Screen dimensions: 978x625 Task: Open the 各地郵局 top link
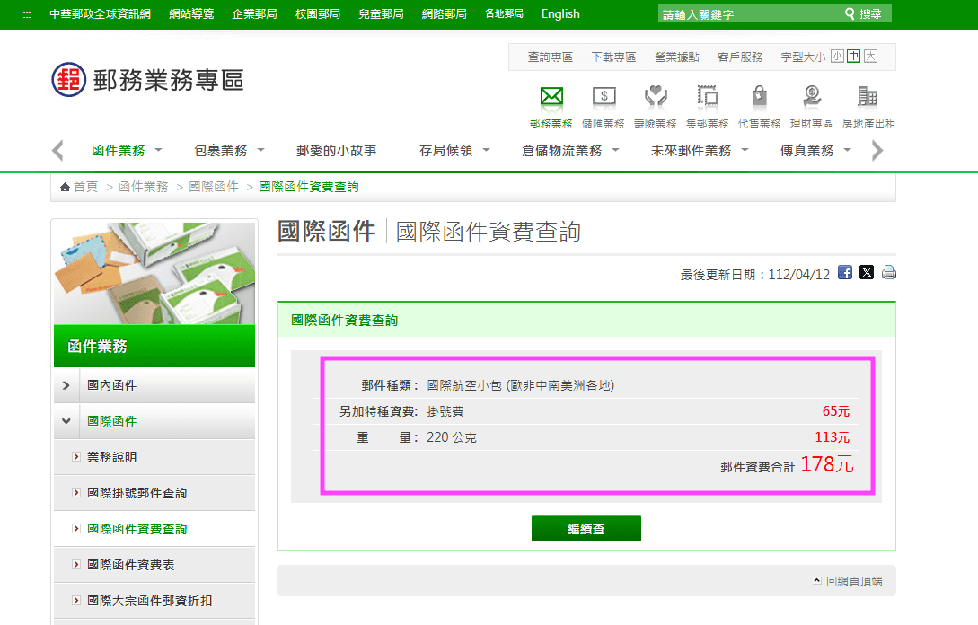504,13
